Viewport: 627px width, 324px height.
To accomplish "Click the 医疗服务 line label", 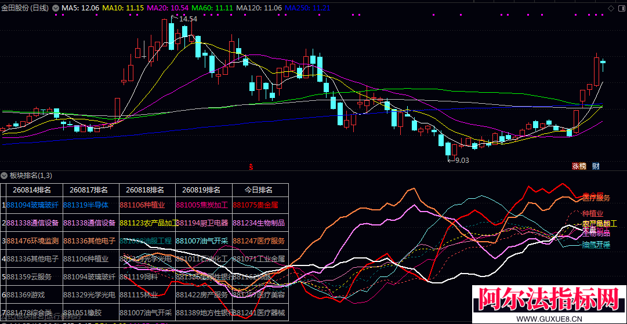I will tap(596, 198).
